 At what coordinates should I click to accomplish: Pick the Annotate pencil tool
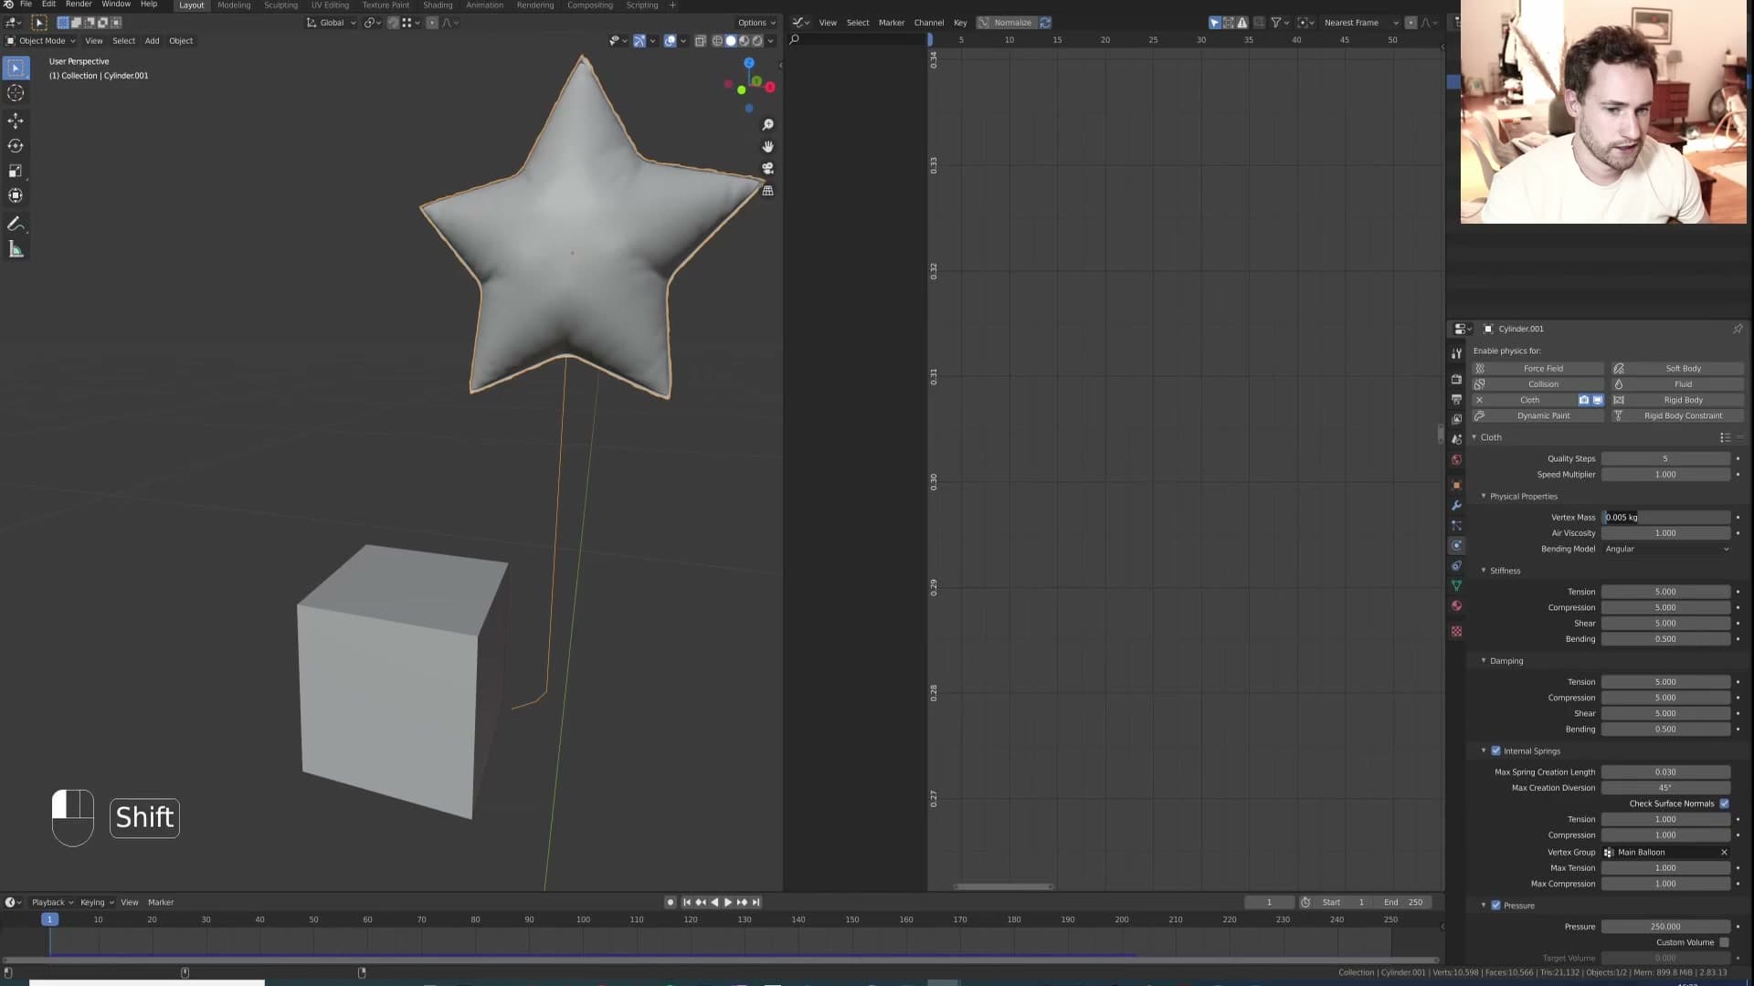tap(16, 224)
